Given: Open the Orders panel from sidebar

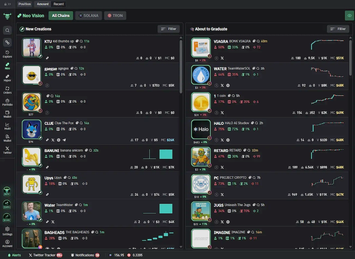Looking at the screenshot, I should coord(7,90).
